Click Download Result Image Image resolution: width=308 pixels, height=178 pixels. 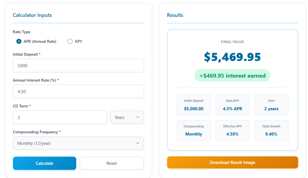pyautogui.click(x=232, y=162)
